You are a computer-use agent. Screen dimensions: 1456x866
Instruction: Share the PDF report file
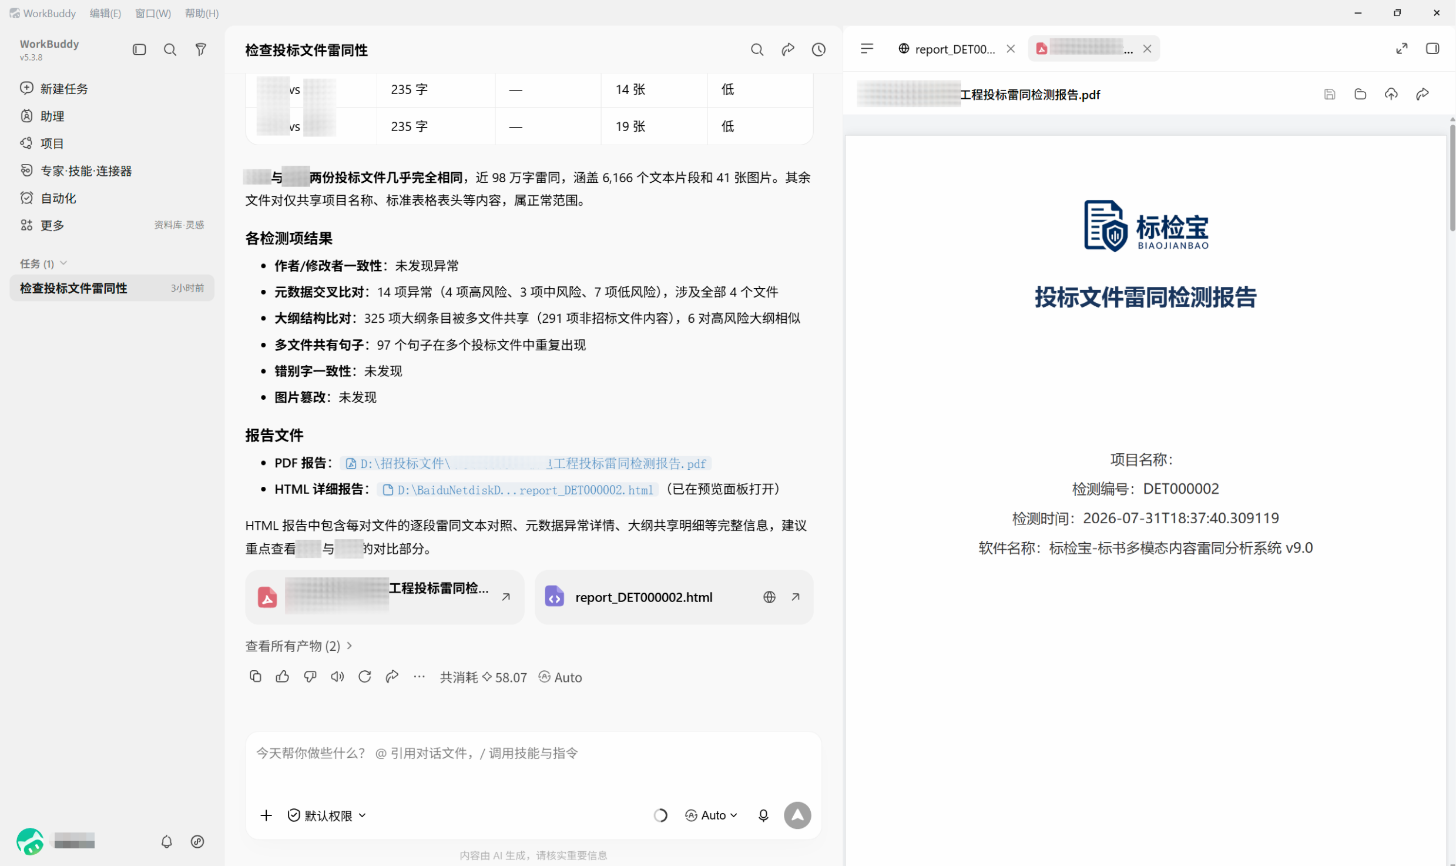pos(1422,94)
